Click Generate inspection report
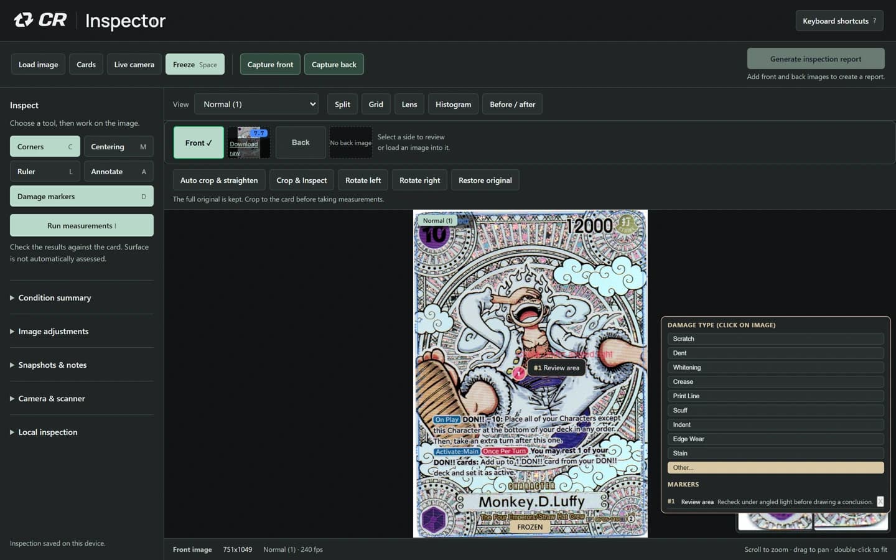 click(x=816, y=58)
